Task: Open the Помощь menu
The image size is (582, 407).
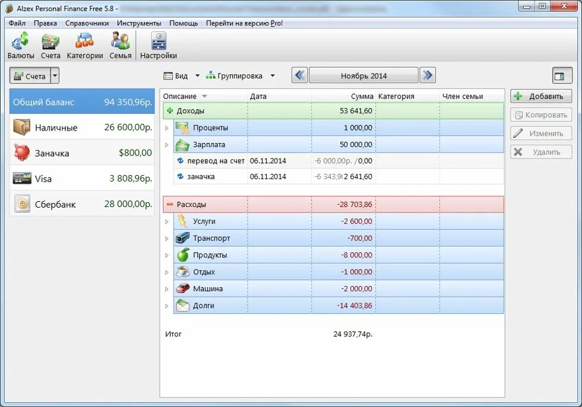Action: click(184, 23)
